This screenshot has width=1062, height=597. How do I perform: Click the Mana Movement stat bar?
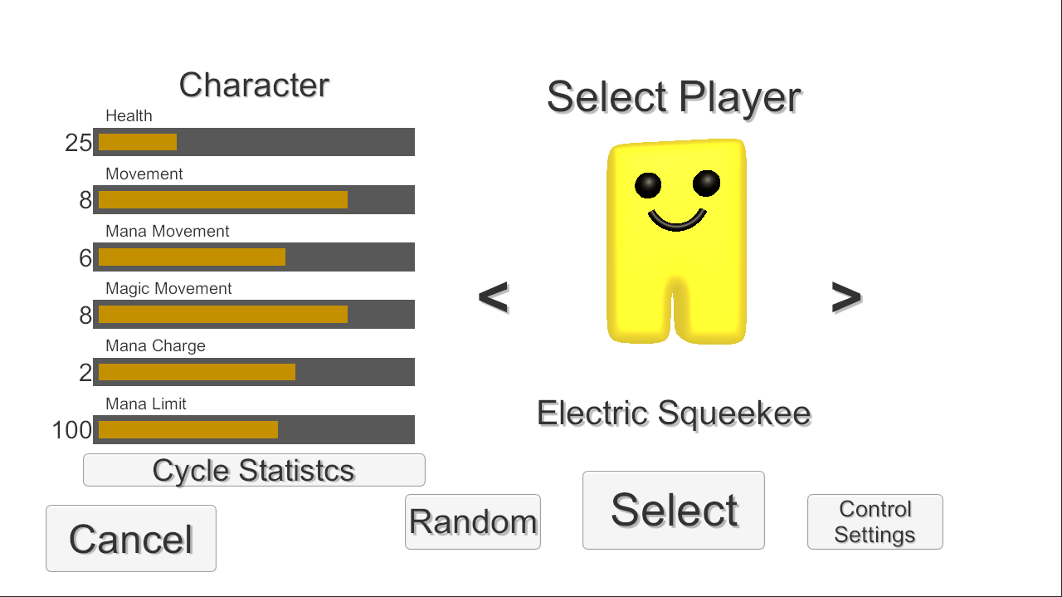click(254, 257)
